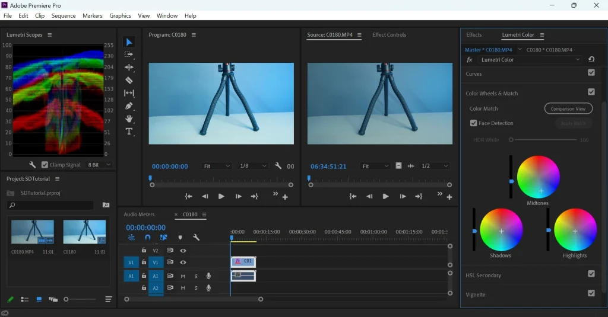Select the Master * C0180.MP4 tab
The height and width of the screenshot is (317, 608).
(x=489, y=50)
